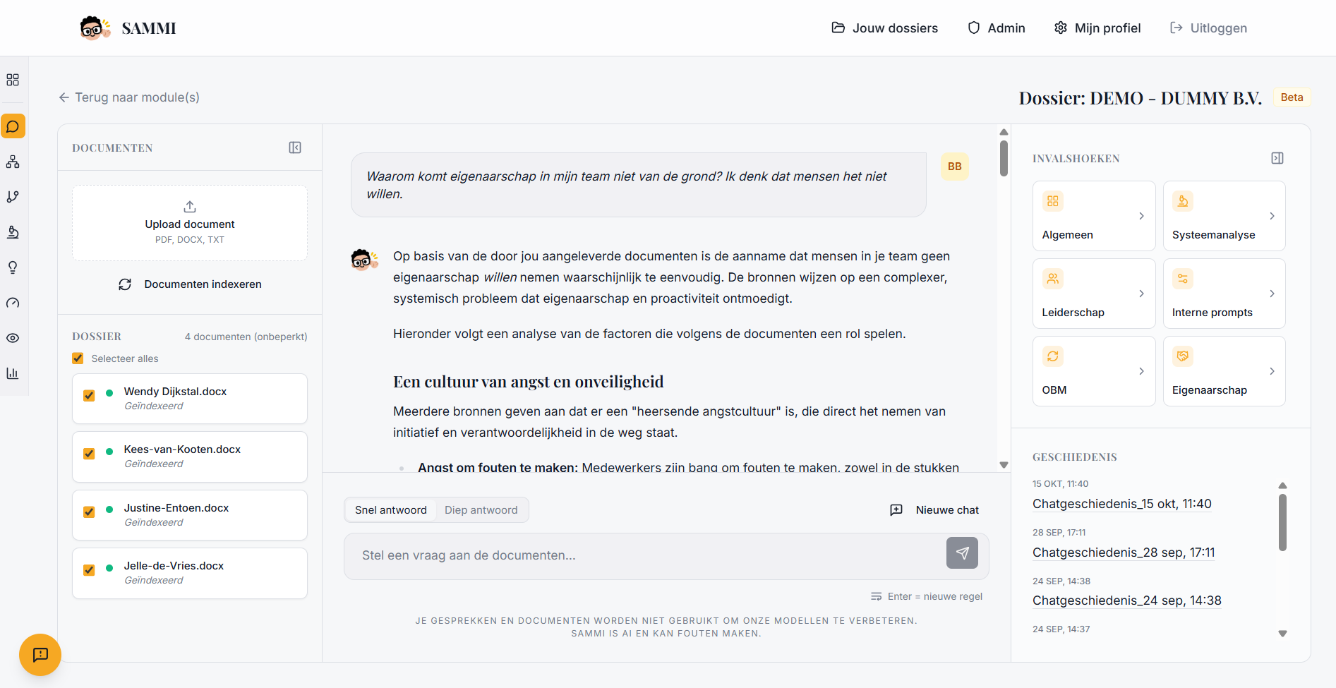Open Chatgeschiedenis_28 sep, 17:11
Screen dimensions: 1336x688
(x=1124, y=553)
